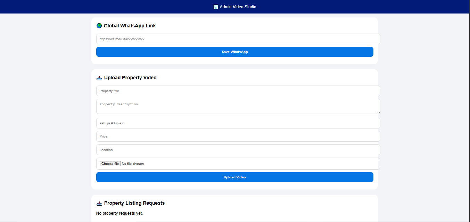Click inside the Location input field

pos(238,150)
